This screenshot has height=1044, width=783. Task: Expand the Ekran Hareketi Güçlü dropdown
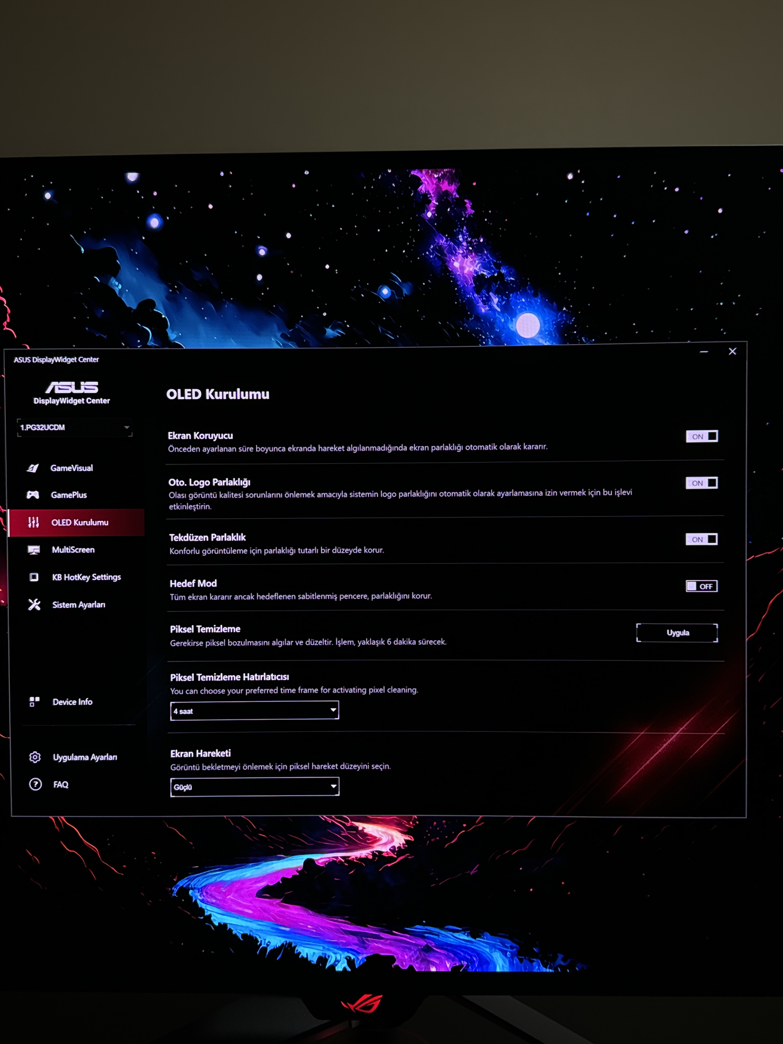[x=254, y=786]
